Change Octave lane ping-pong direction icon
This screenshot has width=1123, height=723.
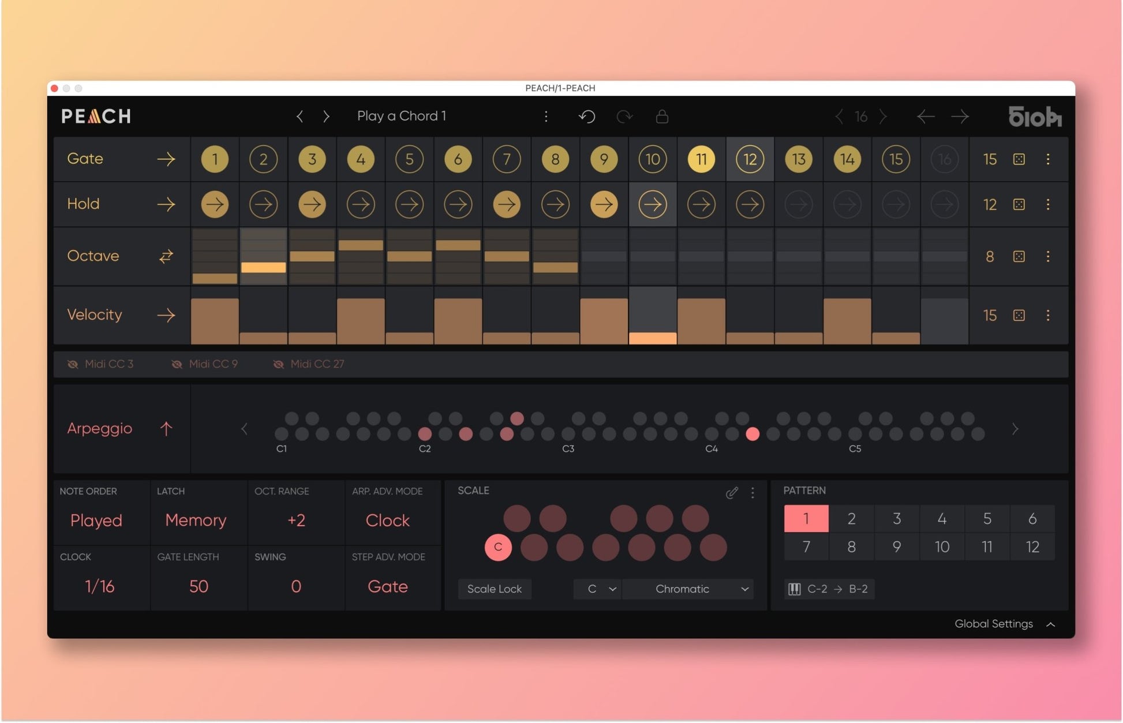[166, 256]
